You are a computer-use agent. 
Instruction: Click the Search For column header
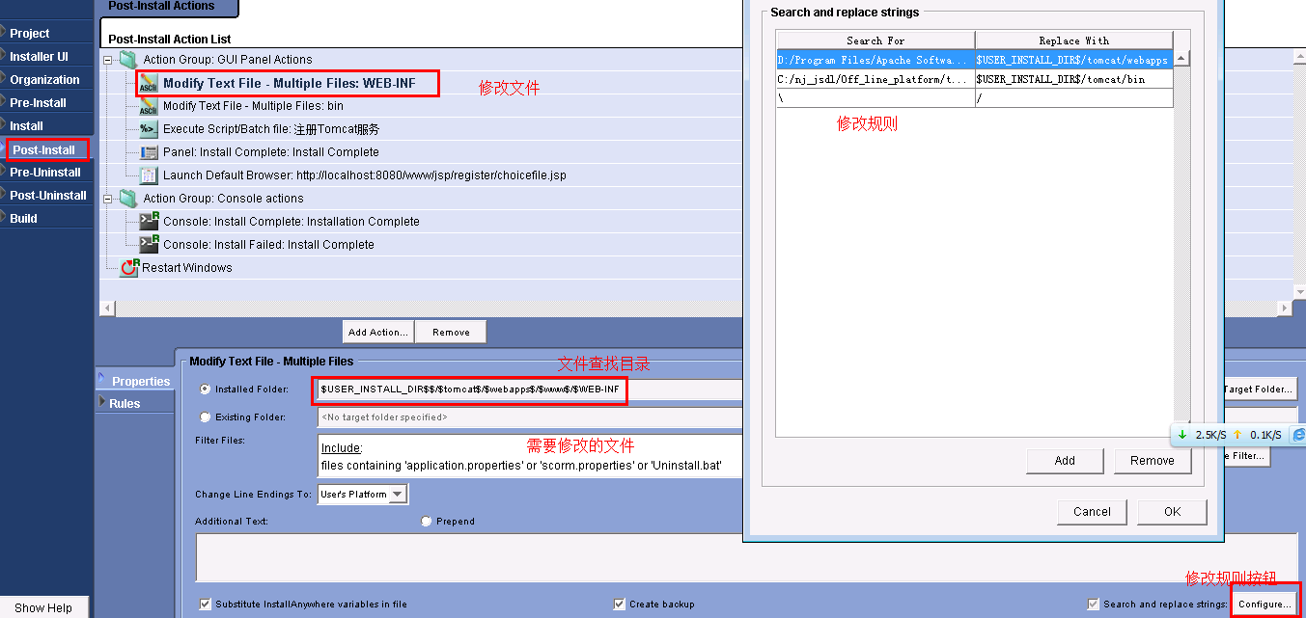click(x=875, y=40)
